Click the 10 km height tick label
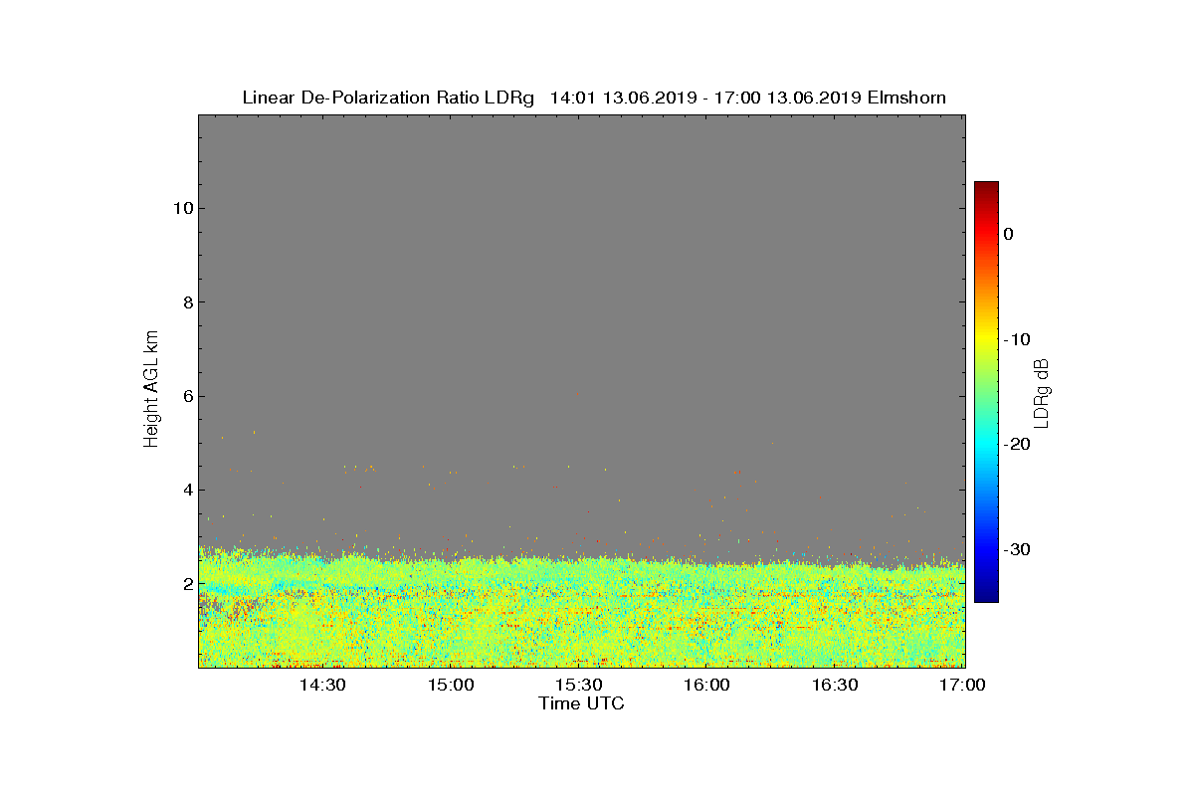Viewport: 1194px width, 796px height. tap(182, 208)
